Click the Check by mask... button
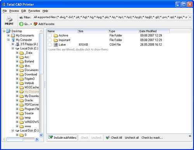Image resolution: width=194 pixels, height=150 pixels. click(152, 138)
